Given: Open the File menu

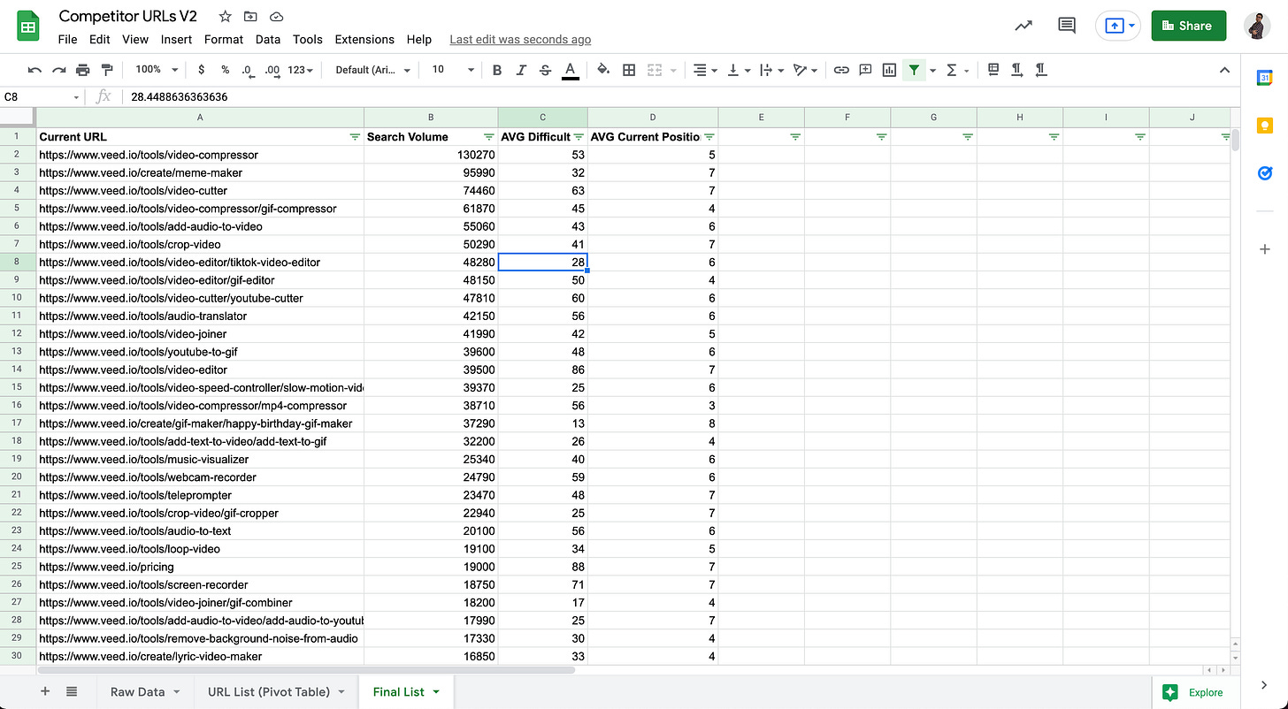Looking at the screenshot, I should tap(67, 39).
